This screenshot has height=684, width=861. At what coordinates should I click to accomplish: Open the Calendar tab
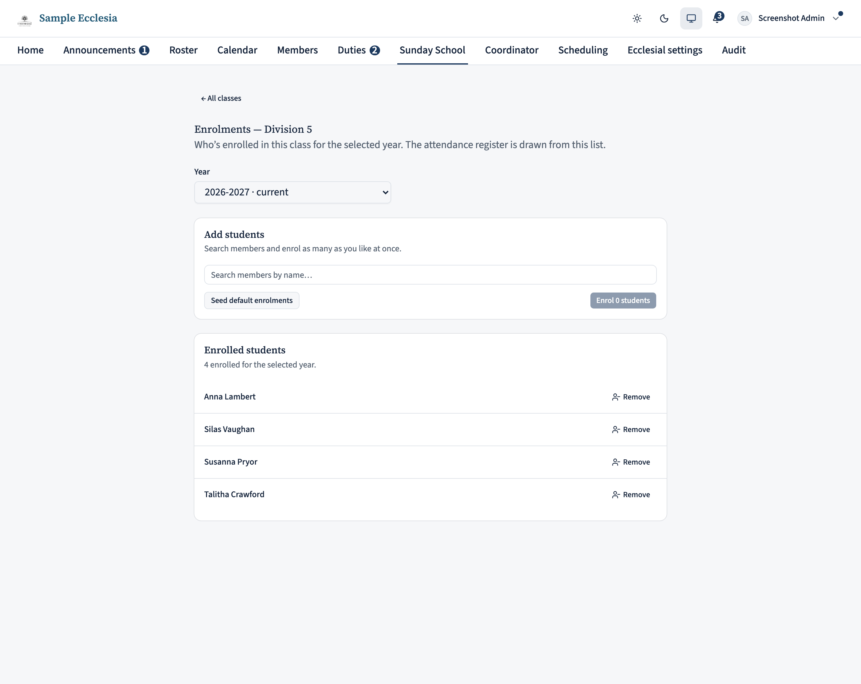(237, 50)
